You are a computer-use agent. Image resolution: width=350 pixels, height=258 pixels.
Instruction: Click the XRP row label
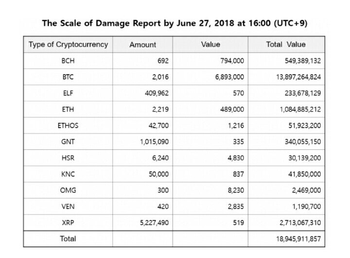click(68, 222)
